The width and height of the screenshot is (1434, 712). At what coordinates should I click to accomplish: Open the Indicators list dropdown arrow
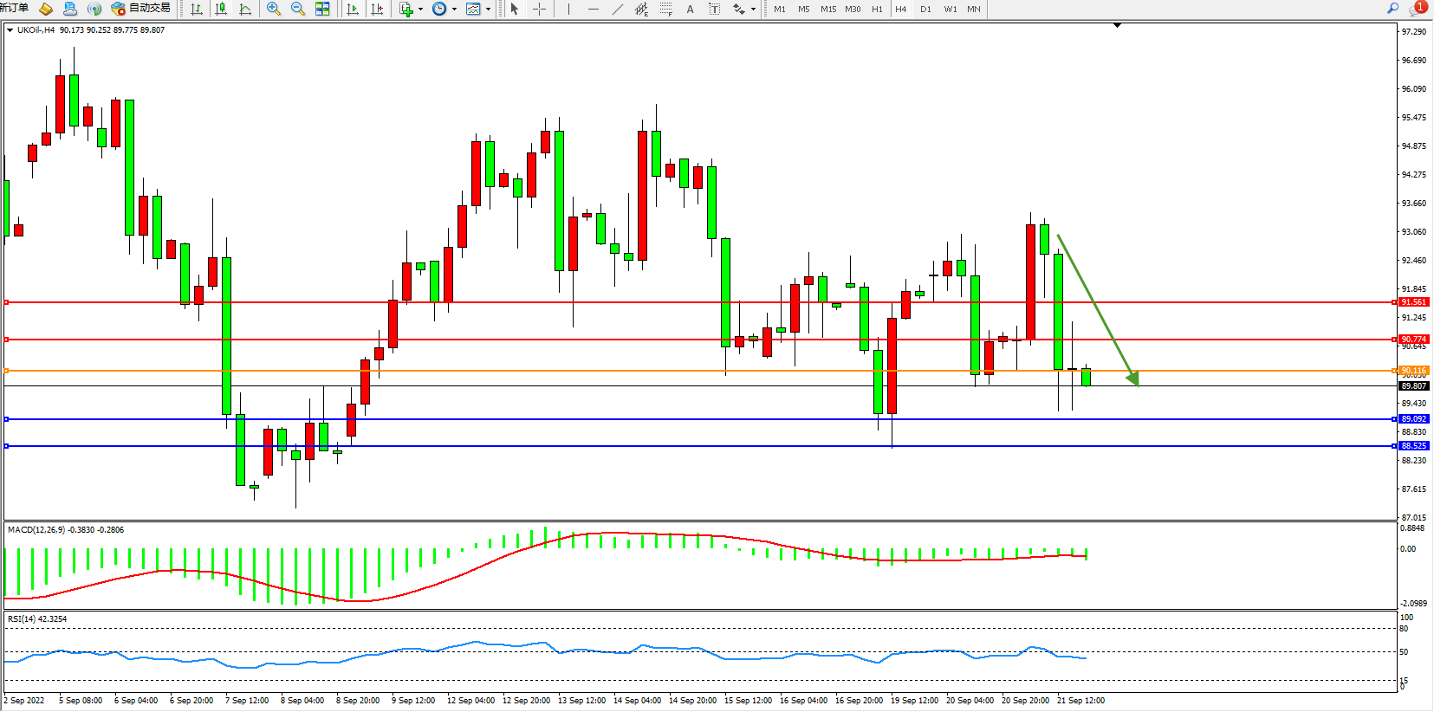tap(421, 10)
